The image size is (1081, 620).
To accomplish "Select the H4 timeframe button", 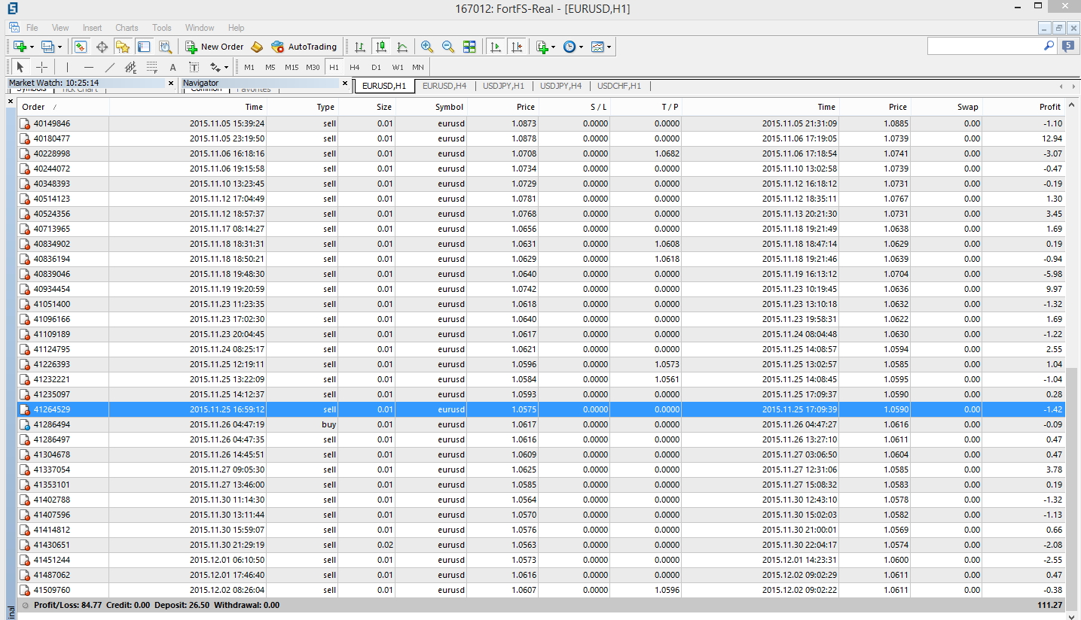I will [355, 67].
